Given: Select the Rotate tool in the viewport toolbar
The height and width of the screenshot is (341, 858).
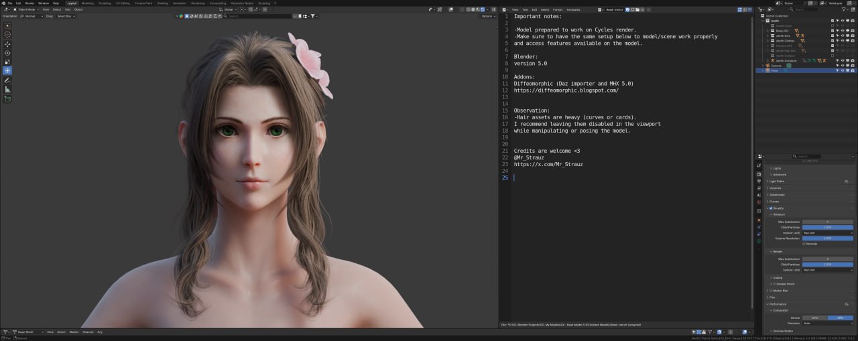Looking at the screenshot, I should tap(7, 53).
